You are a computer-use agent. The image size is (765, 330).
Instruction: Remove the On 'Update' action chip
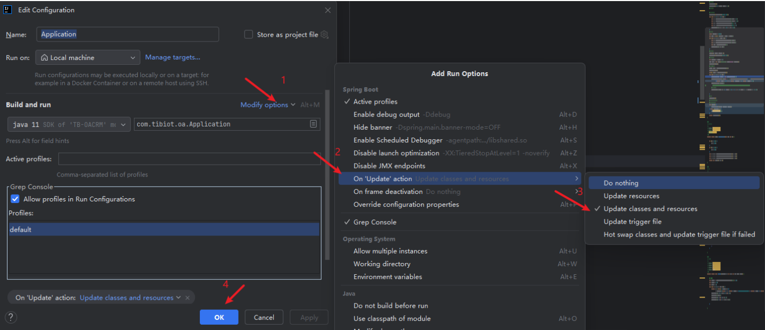point(187,298)
